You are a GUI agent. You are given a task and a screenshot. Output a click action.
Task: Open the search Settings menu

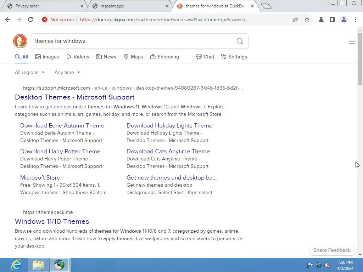[x=234, y=57]
